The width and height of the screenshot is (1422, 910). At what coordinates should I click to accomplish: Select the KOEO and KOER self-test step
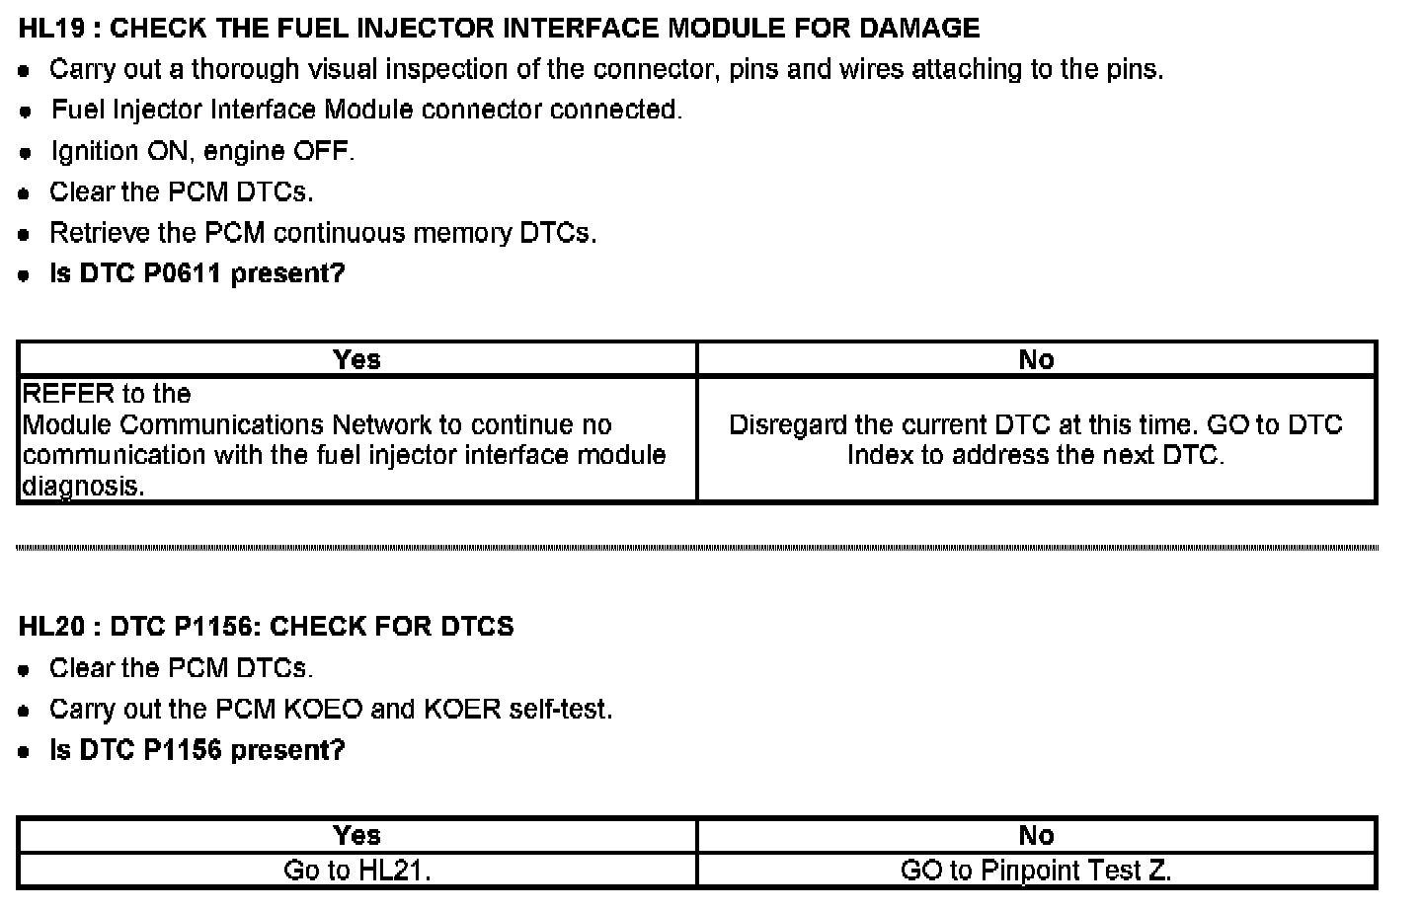click(330, 710)
